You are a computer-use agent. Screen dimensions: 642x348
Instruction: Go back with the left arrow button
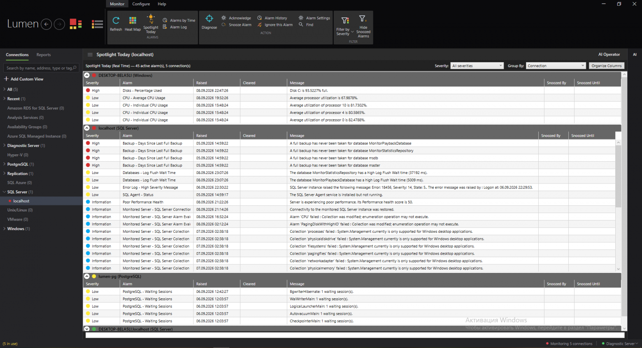(47, 24)
